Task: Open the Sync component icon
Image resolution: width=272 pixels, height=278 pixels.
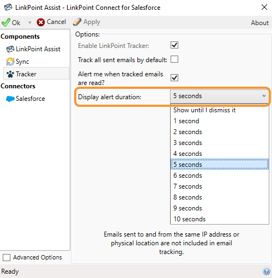Action: [x=10, y=62]
